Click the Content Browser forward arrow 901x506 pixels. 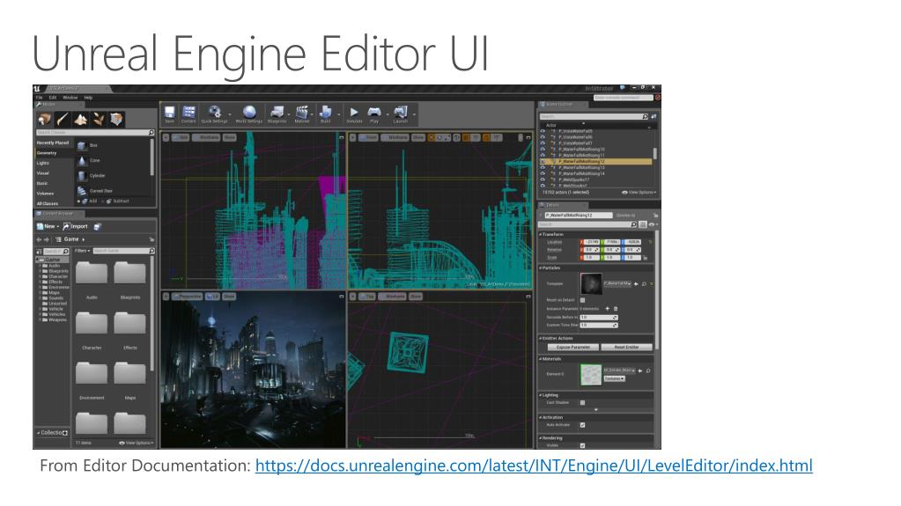(47, 239)
